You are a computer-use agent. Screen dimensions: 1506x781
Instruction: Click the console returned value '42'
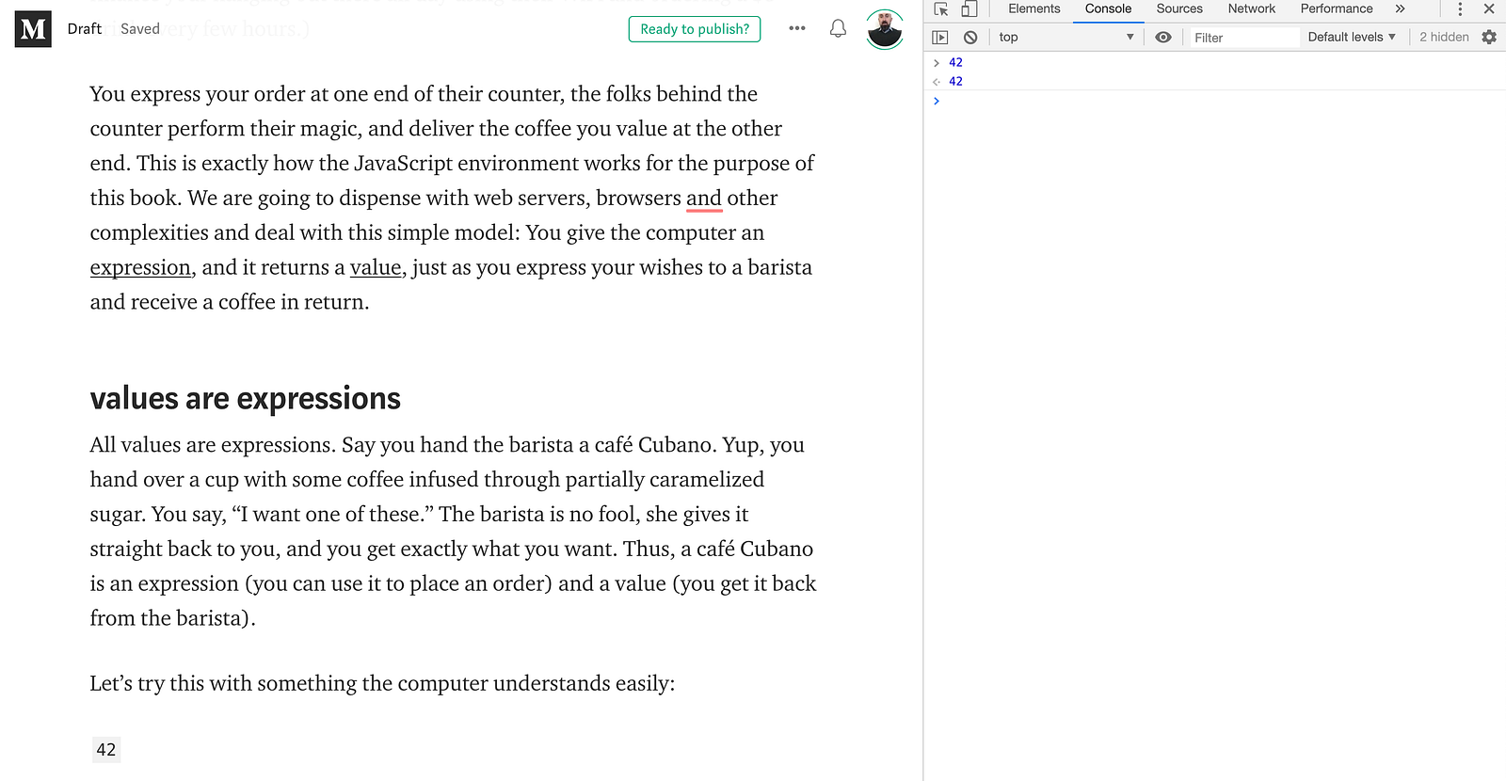(x=955, y=82)
